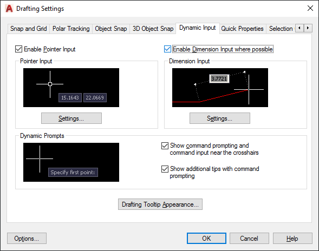Uncheck Enable Pointer Input checkbox

pos(19,49)
